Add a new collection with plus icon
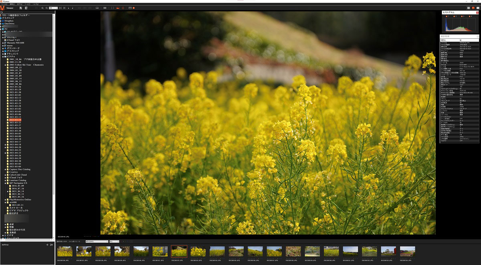 pos(47,245)
